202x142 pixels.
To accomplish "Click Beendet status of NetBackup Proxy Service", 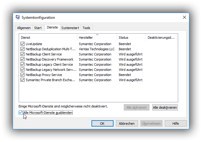I will coord(125,75).
